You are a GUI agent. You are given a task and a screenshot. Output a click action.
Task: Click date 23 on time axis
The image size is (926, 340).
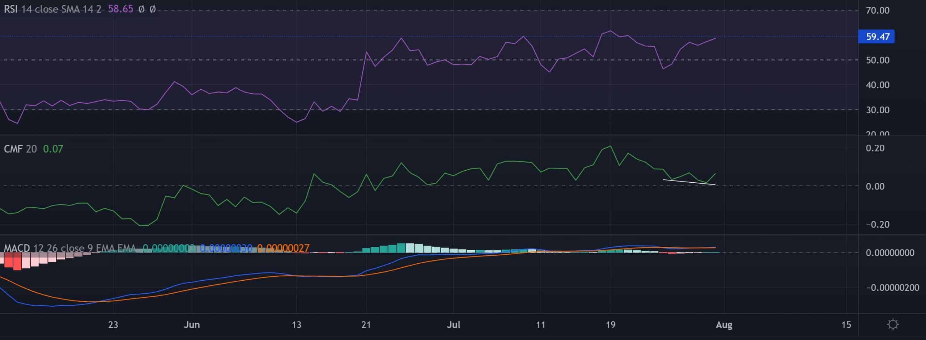point(113,325)
